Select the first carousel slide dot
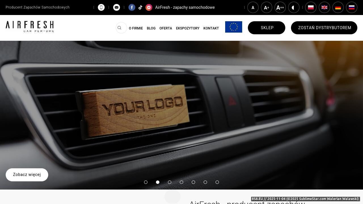Viewport: 363px width, 204px height. click(146, 182)
